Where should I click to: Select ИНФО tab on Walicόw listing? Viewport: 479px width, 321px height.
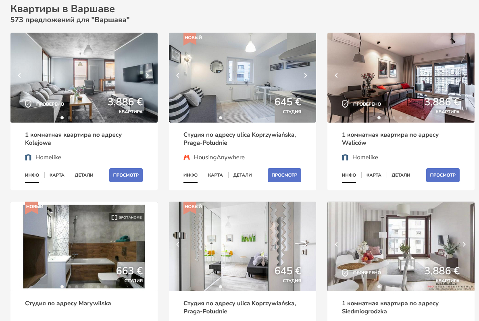click(349, 175)
